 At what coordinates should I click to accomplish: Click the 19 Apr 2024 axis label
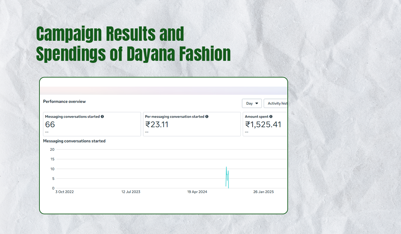[197, 192]
